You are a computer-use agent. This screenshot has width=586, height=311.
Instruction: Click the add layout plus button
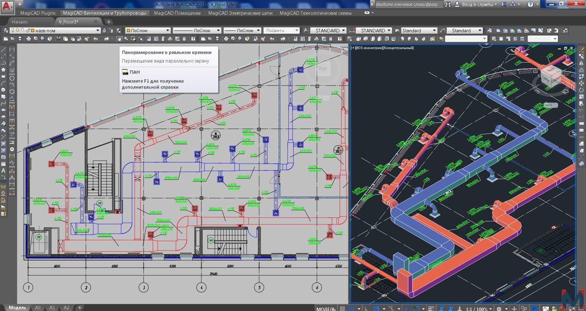pyautogui.click(x=79, y=308)
